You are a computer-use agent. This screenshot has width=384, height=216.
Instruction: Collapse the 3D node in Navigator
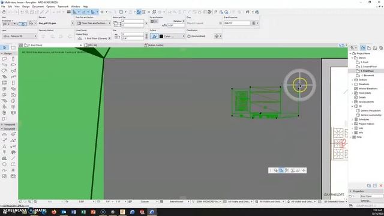(353, 106)
